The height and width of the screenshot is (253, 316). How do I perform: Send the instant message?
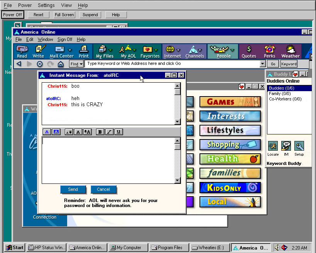point(73,189)
